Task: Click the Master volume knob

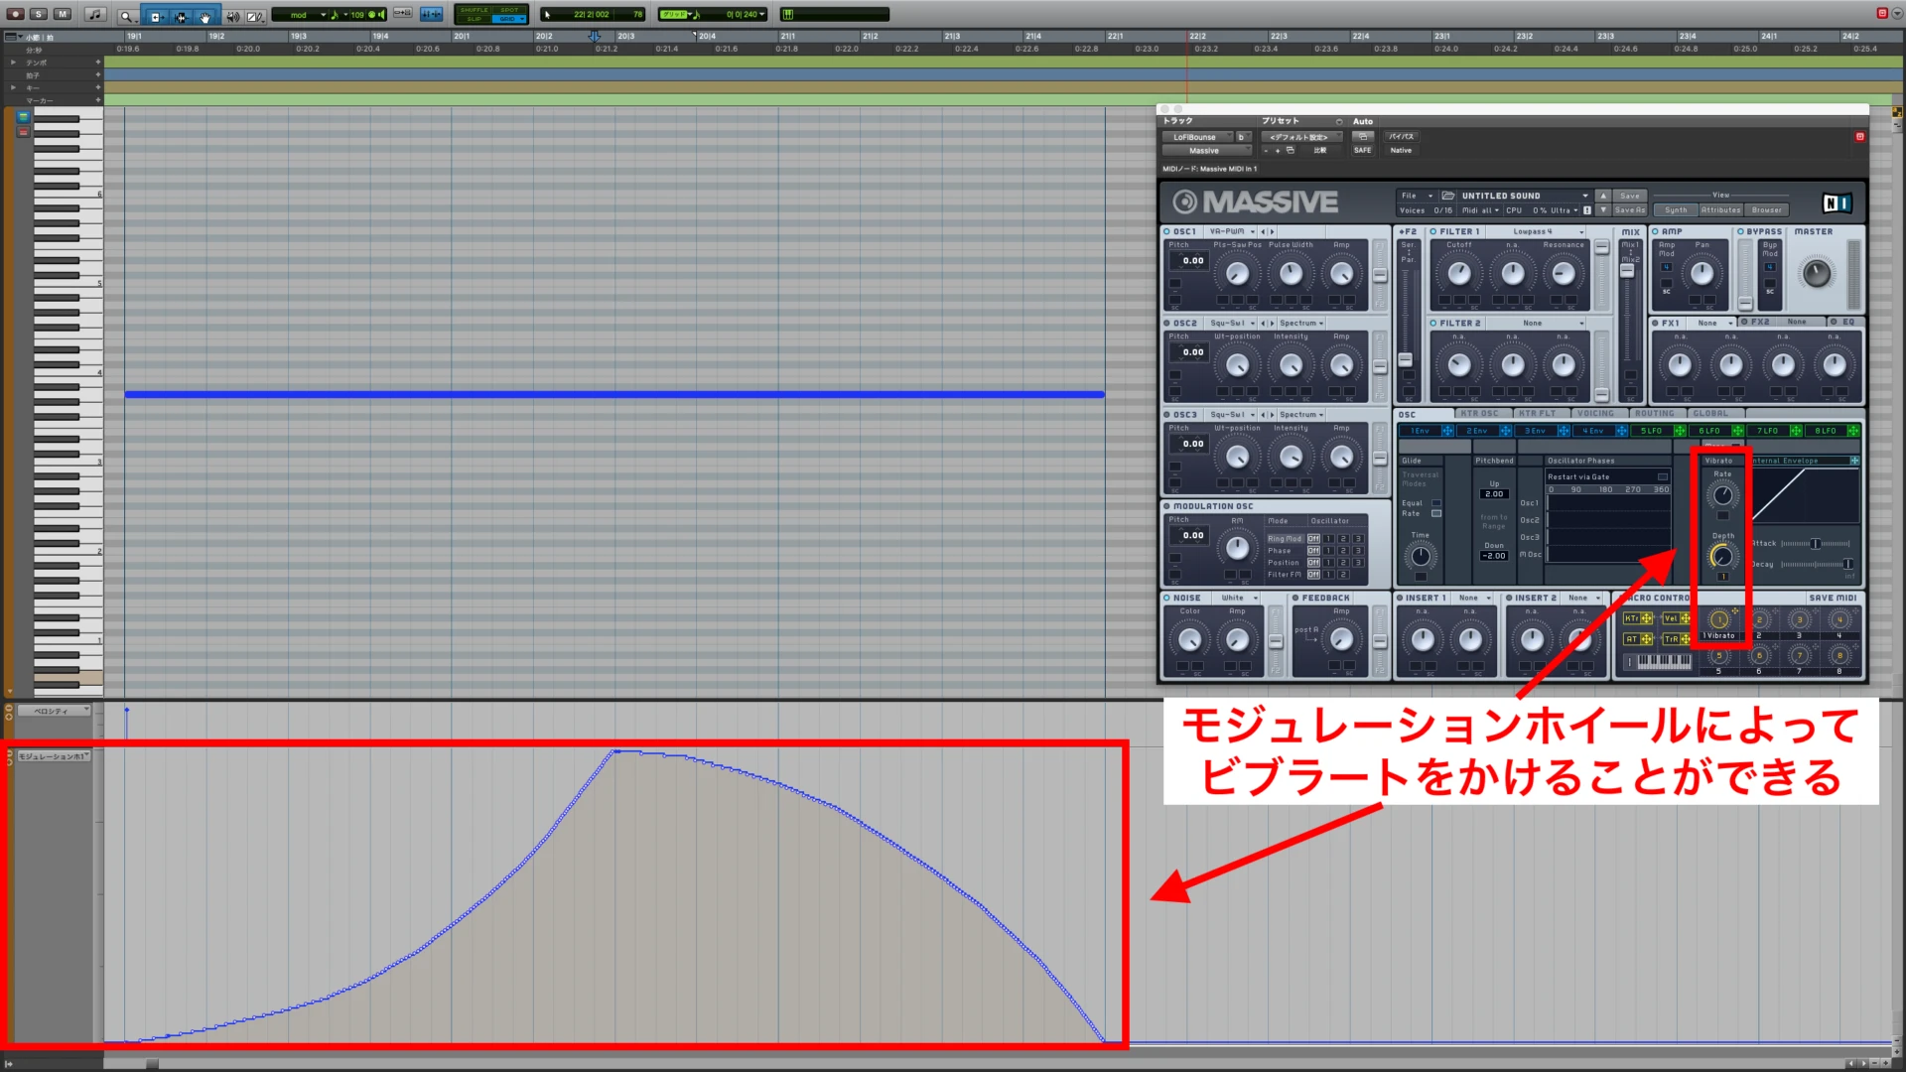Action: point(1816,273)
